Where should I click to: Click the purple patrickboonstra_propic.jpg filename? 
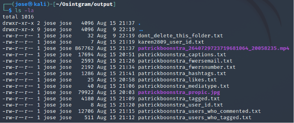click(x=179, y=92)
